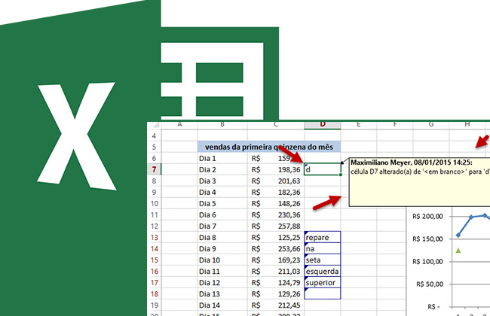Click the Maximiliano Meyer change comment box

(419, 182)
